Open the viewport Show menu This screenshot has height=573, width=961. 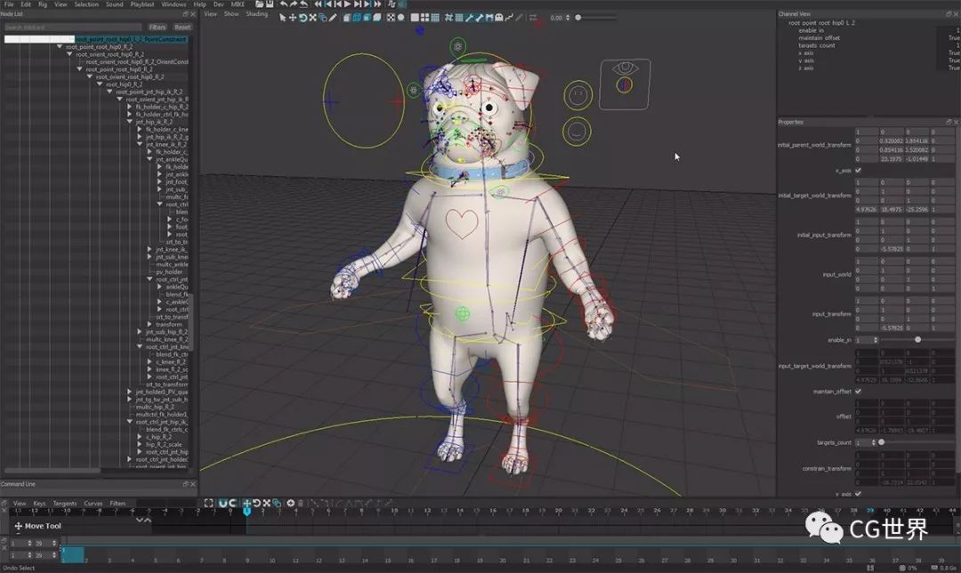pos(231,13)
